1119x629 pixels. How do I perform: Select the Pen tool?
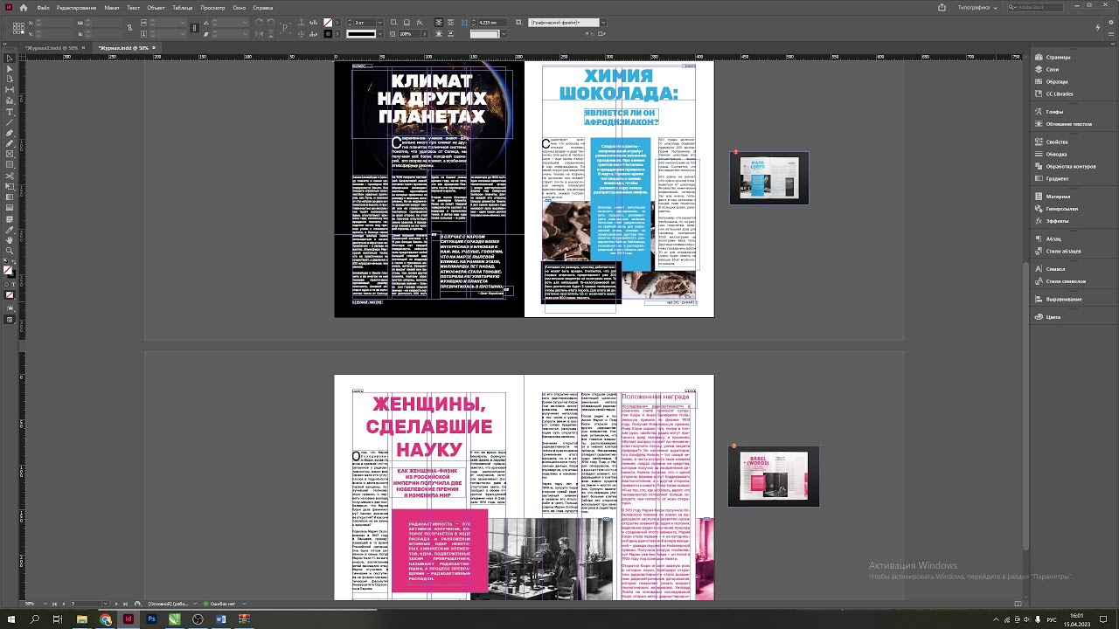[x=10, y=133]
